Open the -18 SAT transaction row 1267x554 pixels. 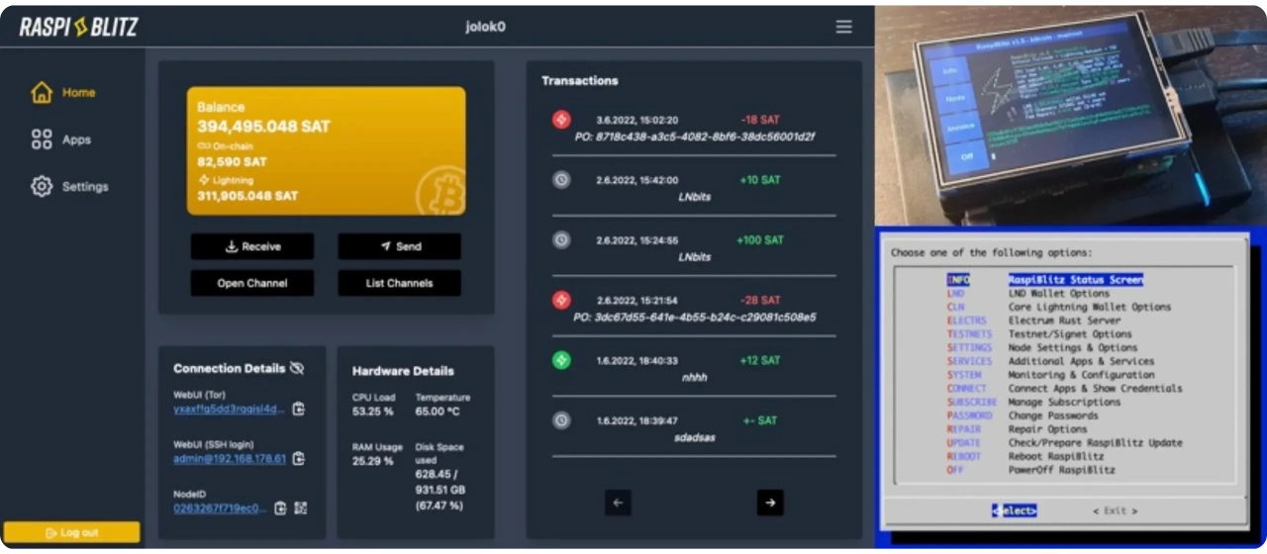694,128
